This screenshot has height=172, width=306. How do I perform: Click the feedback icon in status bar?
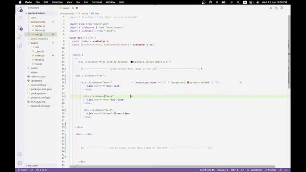click(281, 170)
